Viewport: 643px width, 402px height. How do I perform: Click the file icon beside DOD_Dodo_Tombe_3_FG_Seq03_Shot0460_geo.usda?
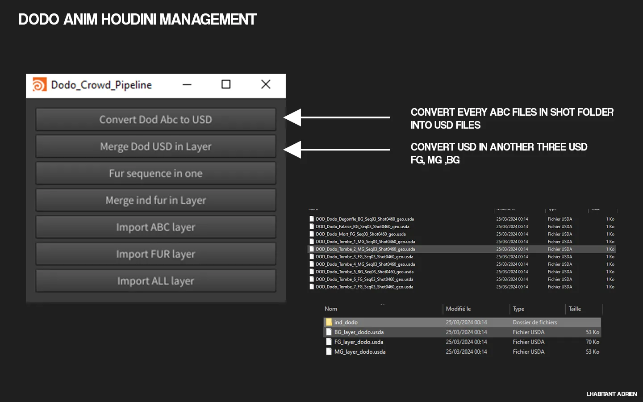(x=312, y=257)
